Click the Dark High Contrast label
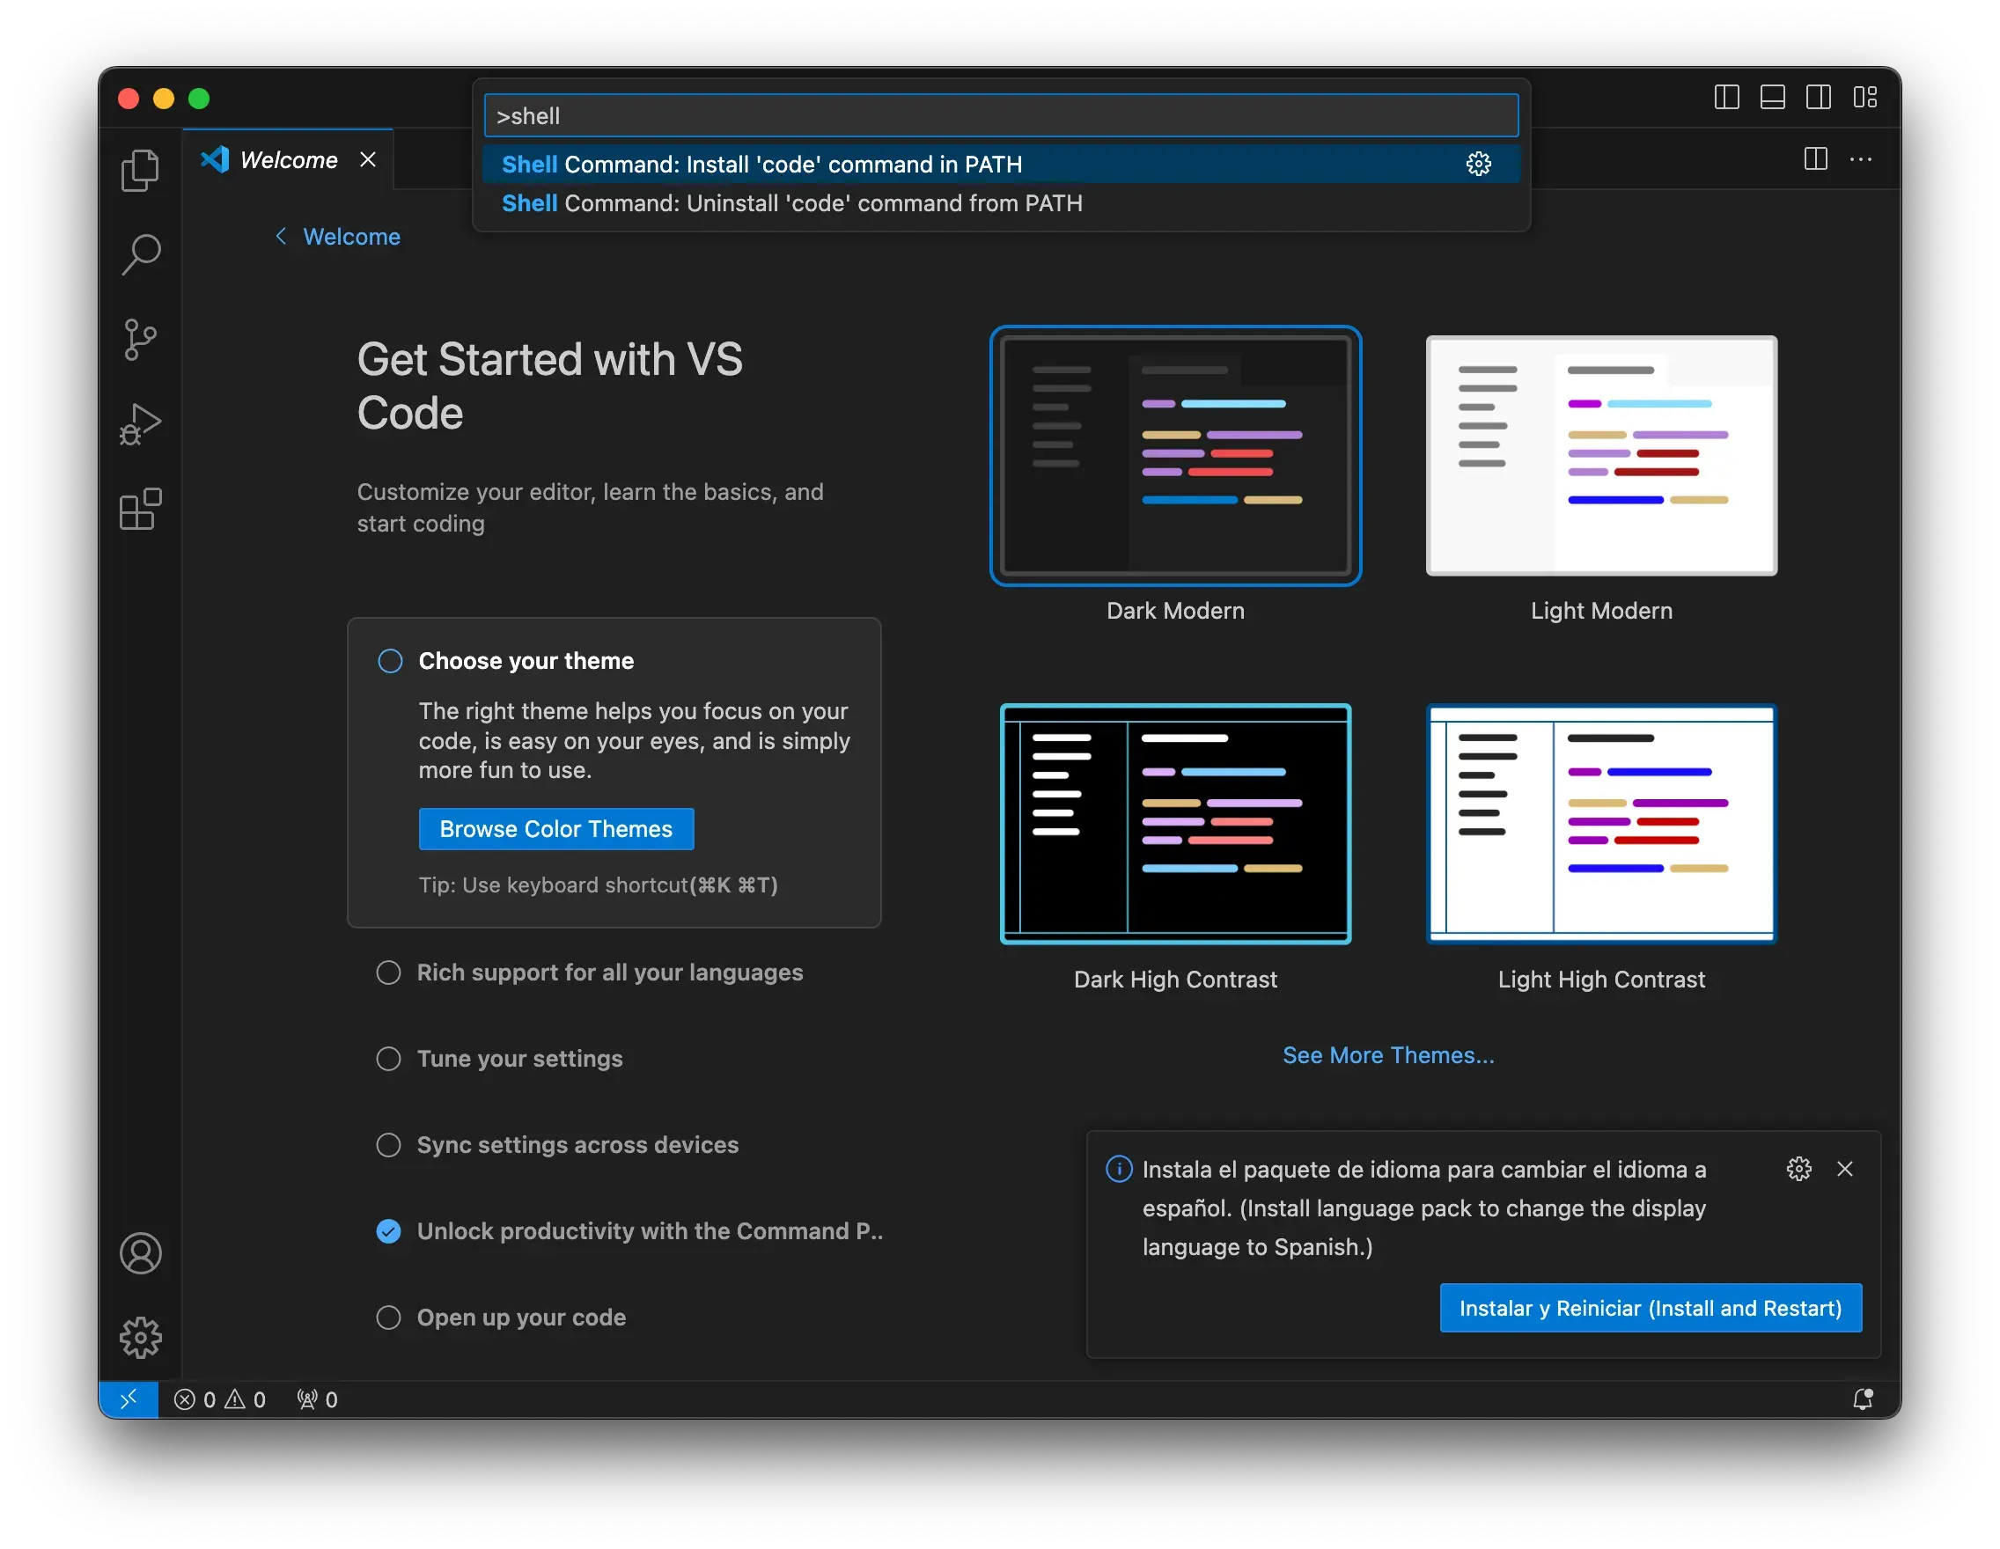Screen dimensions: 2000x1549 [1175, 980]
